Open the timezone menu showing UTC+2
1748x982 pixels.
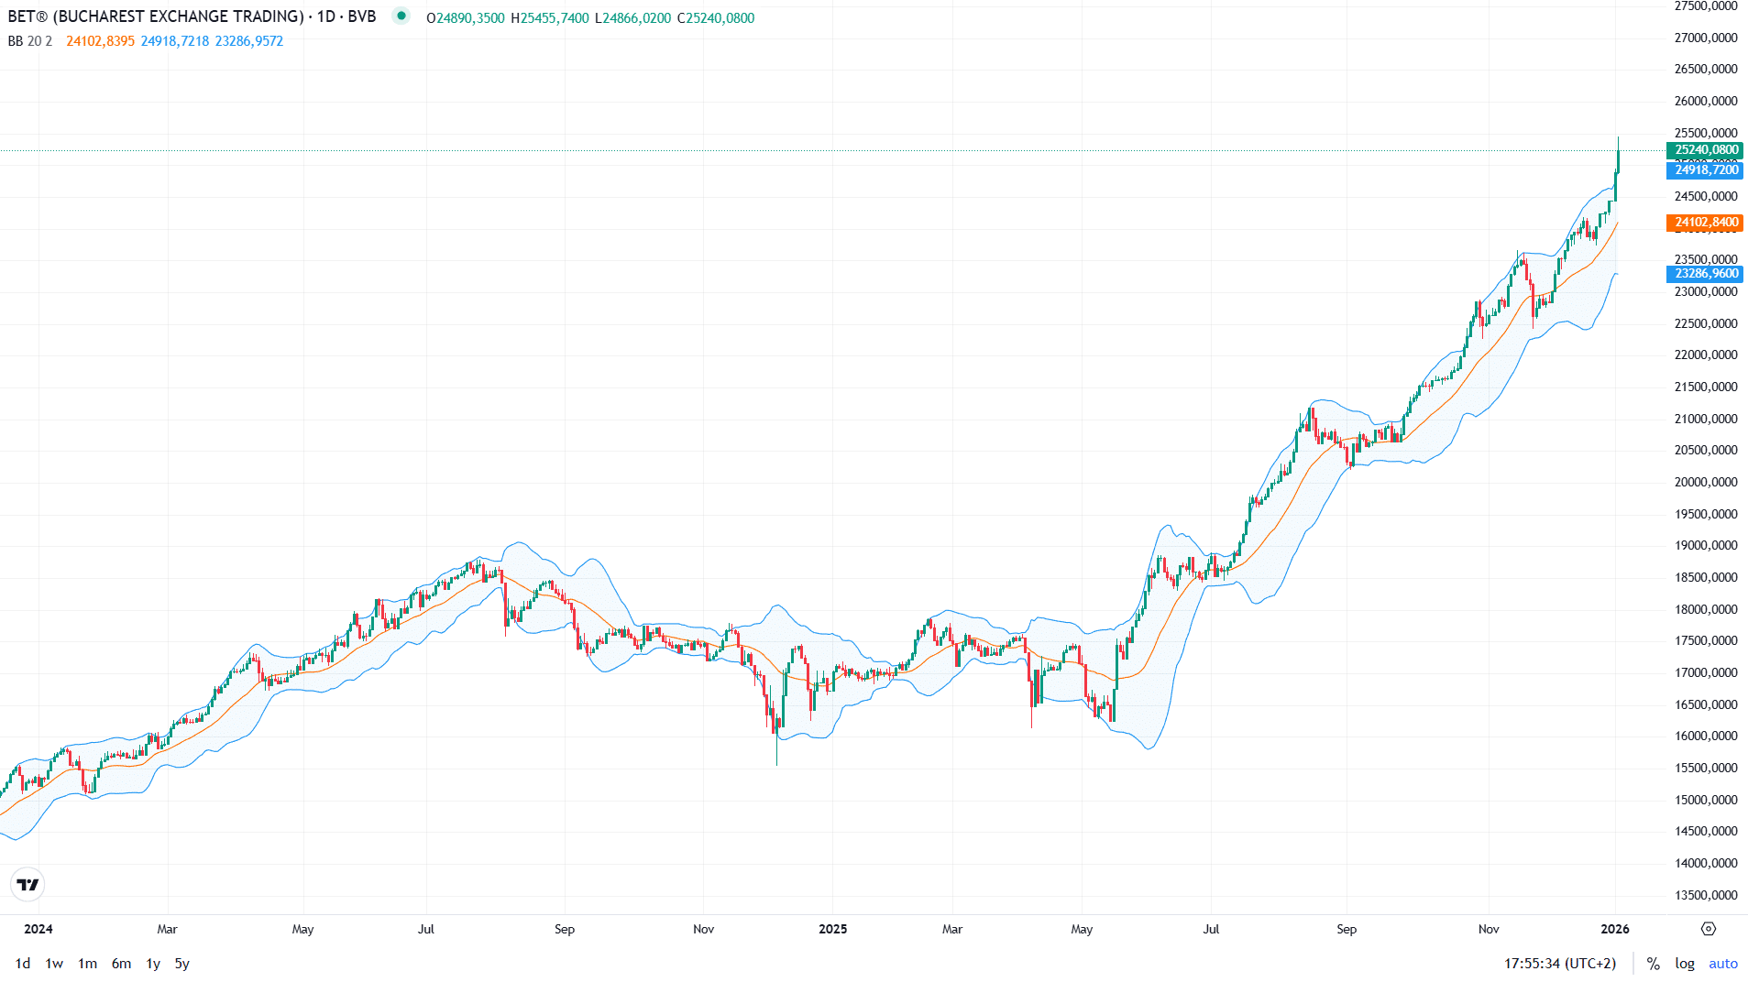[1560, 964]
